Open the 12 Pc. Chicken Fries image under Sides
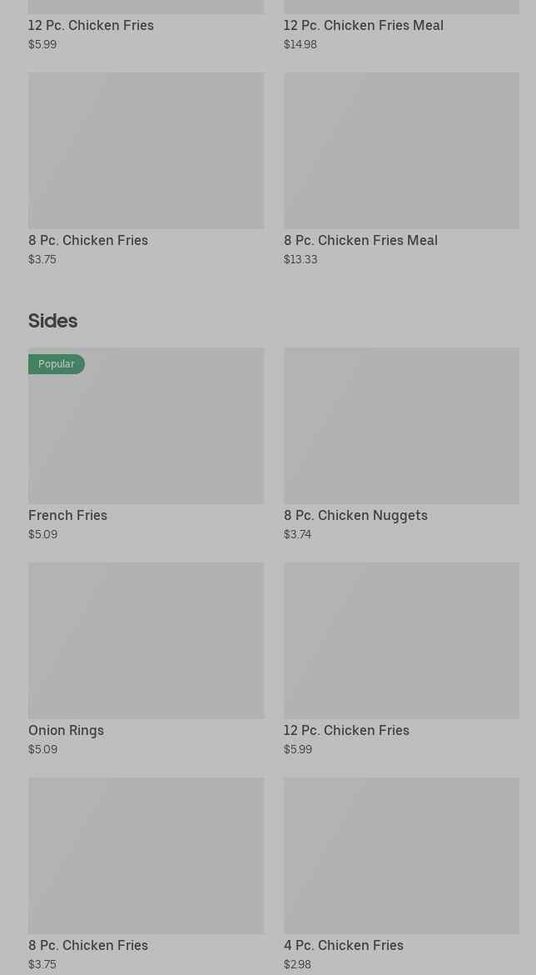Screen dimensions: 536x975 click(401, 640)
